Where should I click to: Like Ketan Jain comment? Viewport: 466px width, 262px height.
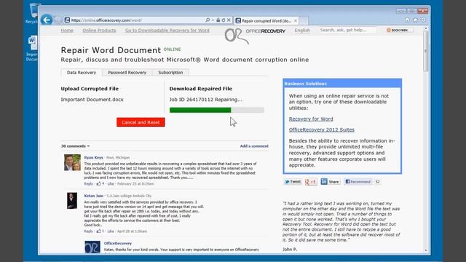[x=111, y=231]
